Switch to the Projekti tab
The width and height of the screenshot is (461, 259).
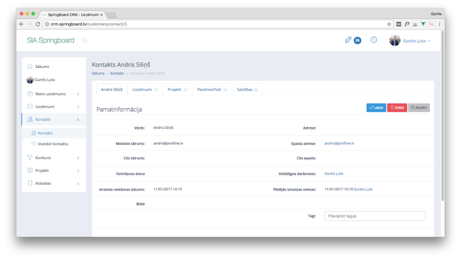tap(177, 90)
